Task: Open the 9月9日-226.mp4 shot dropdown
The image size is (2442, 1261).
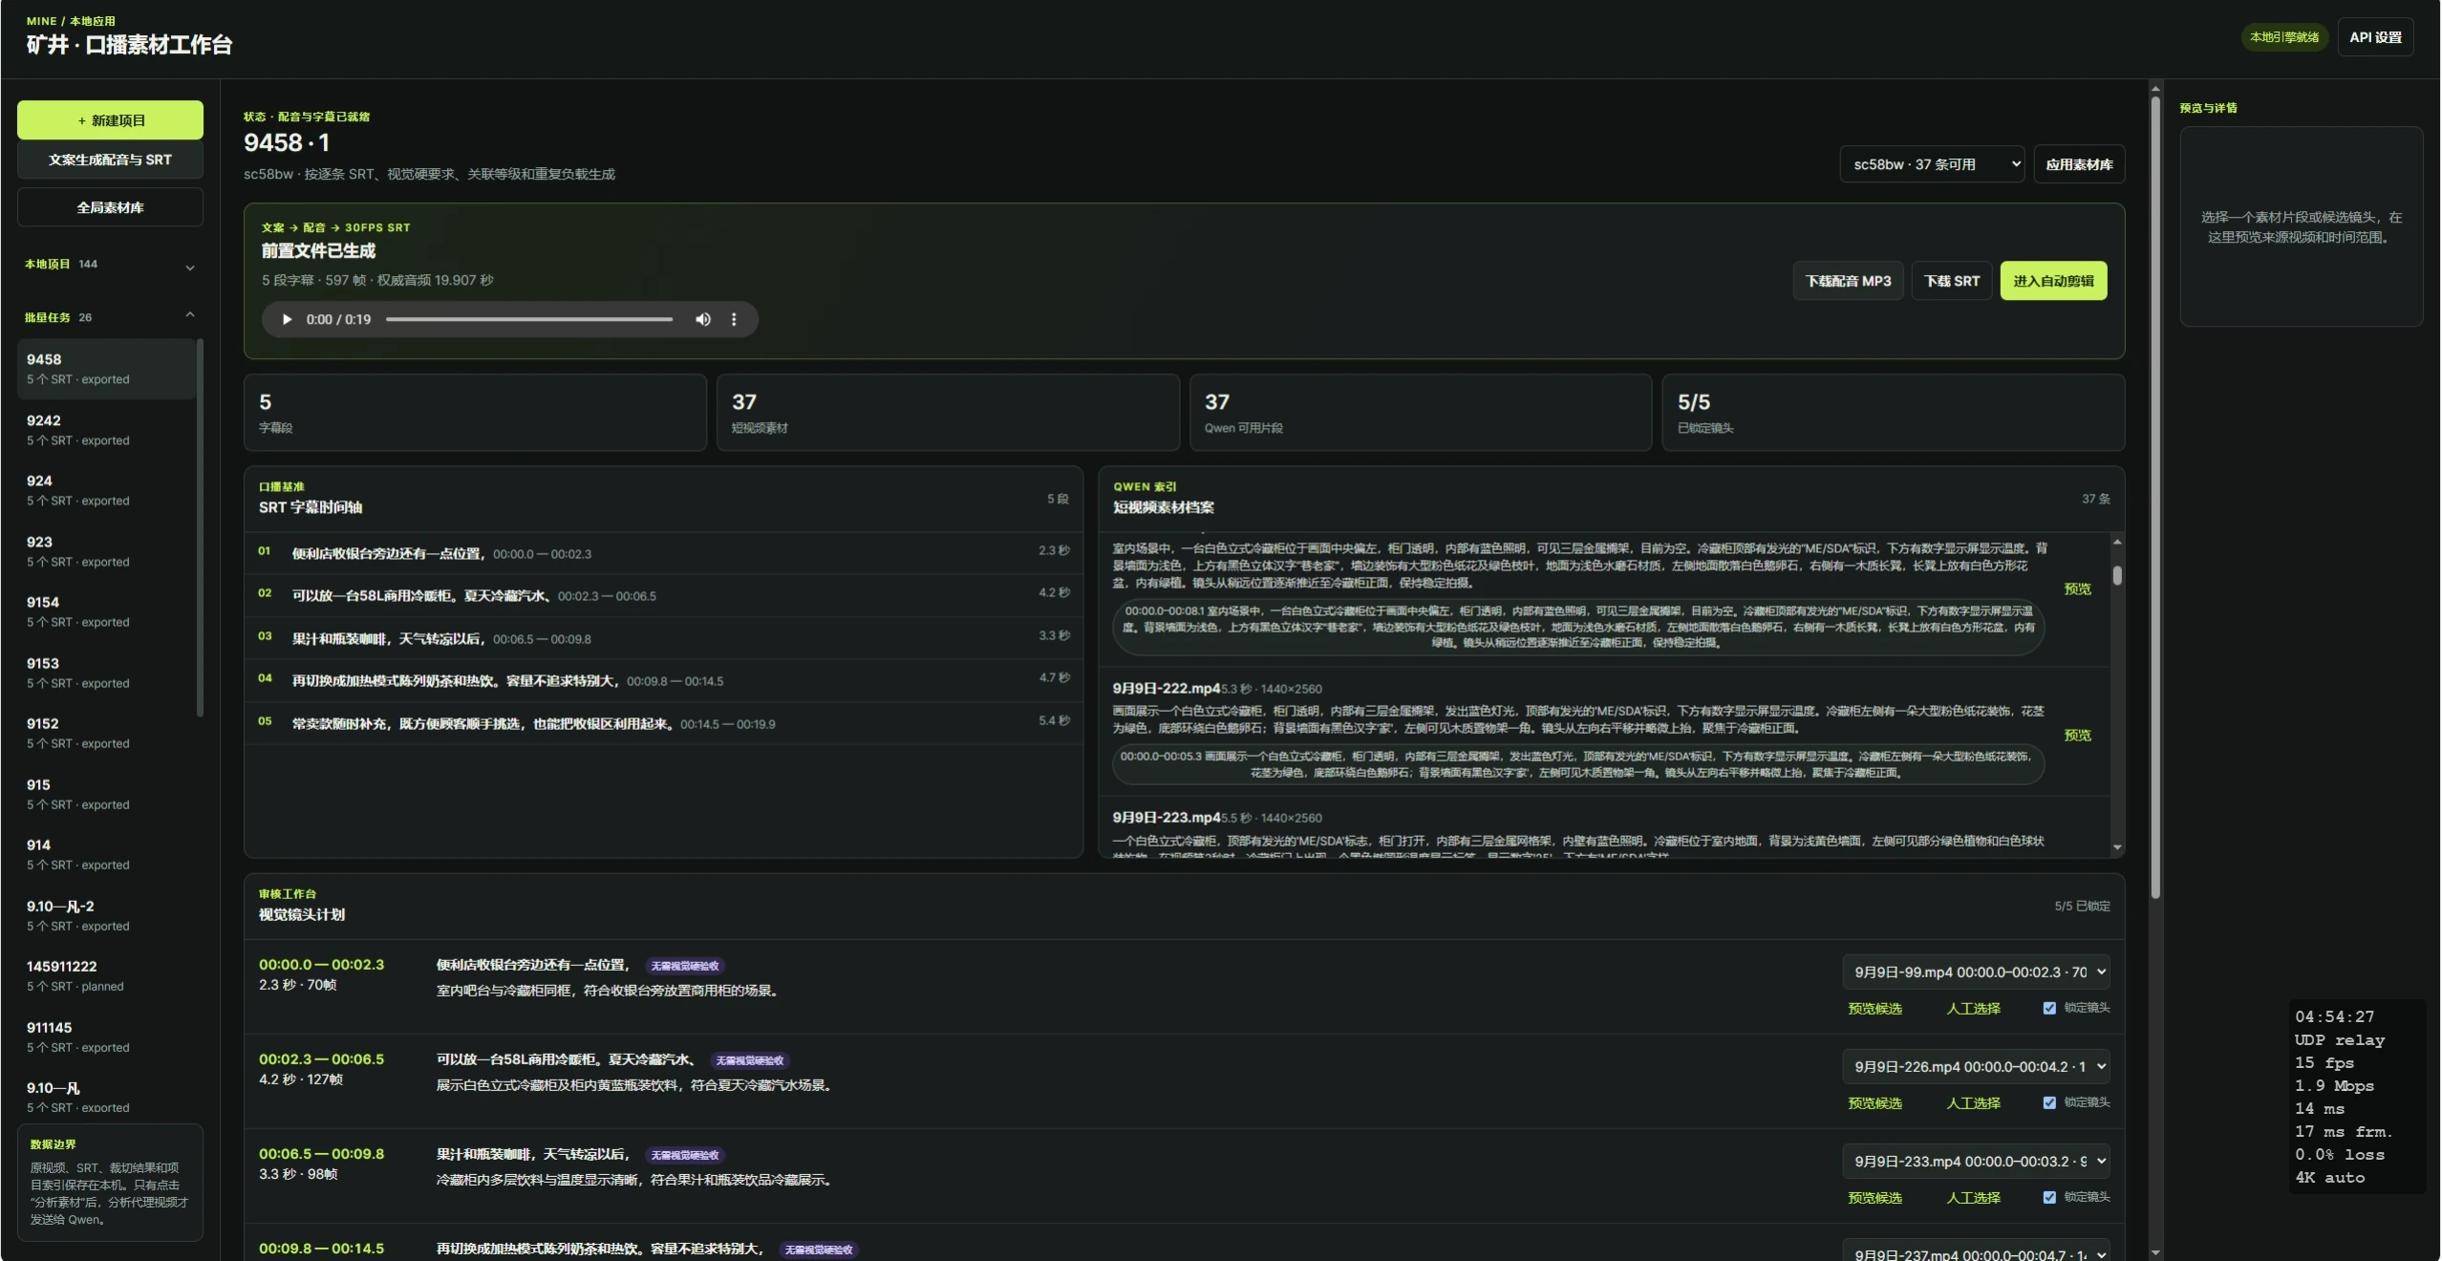Action: pos(1976,1066)
